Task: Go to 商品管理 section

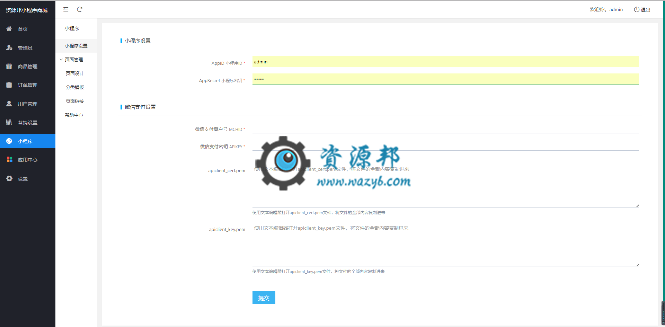Action: point(28,67)
